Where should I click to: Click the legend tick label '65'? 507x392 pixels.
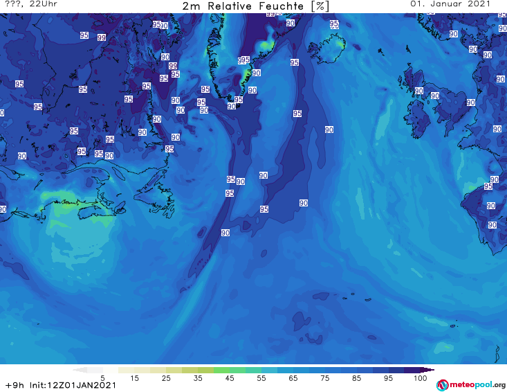[293, 378]
